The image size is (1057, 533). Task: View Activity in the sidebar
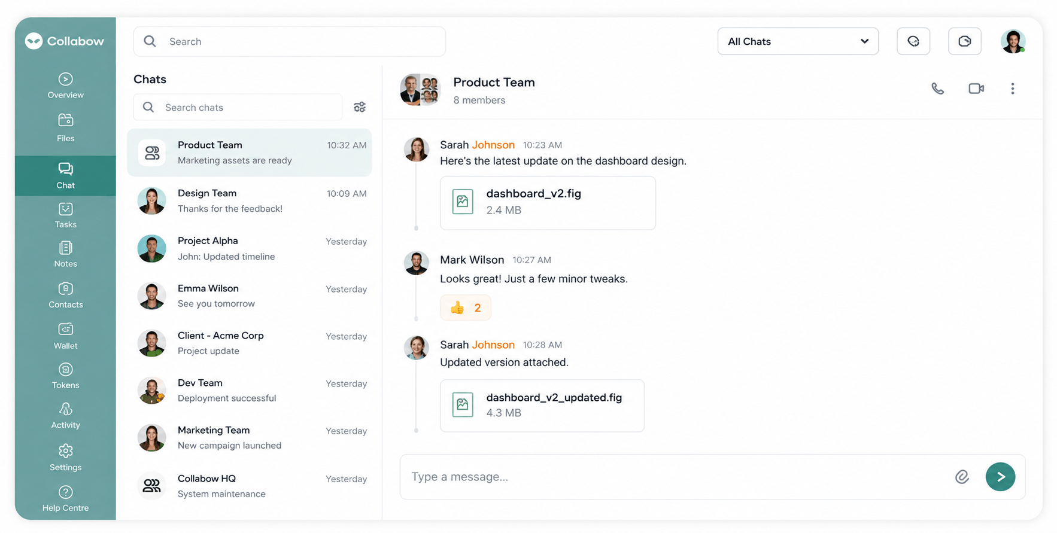65,416
